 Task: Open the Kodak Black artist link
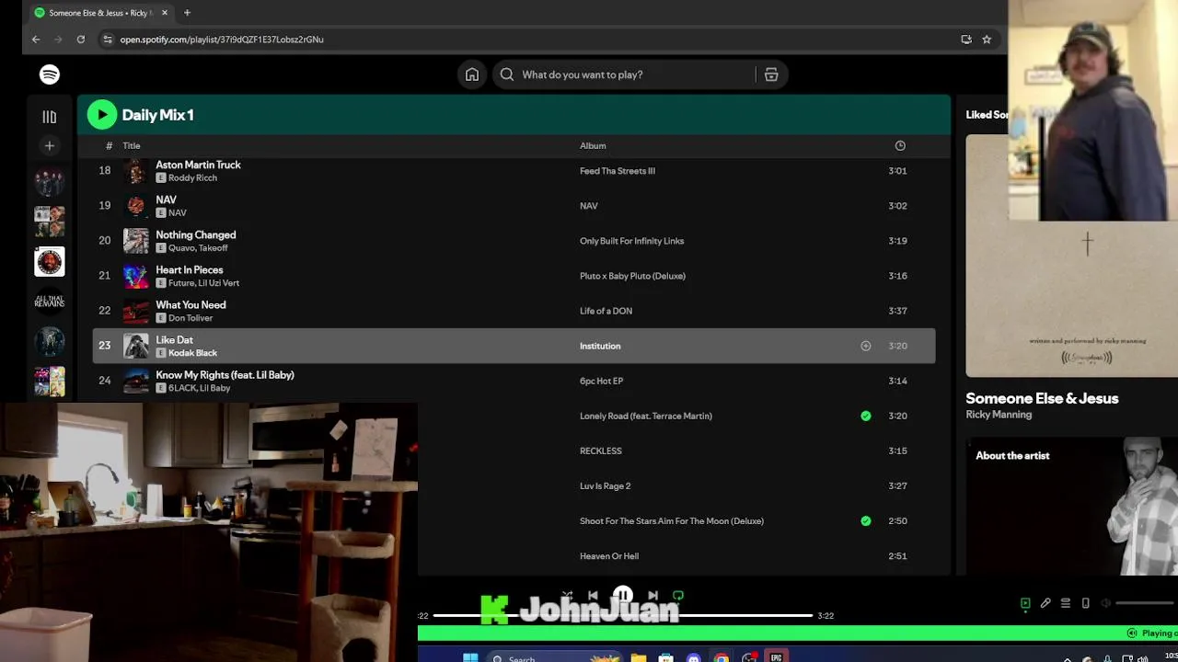click(192, 352)
